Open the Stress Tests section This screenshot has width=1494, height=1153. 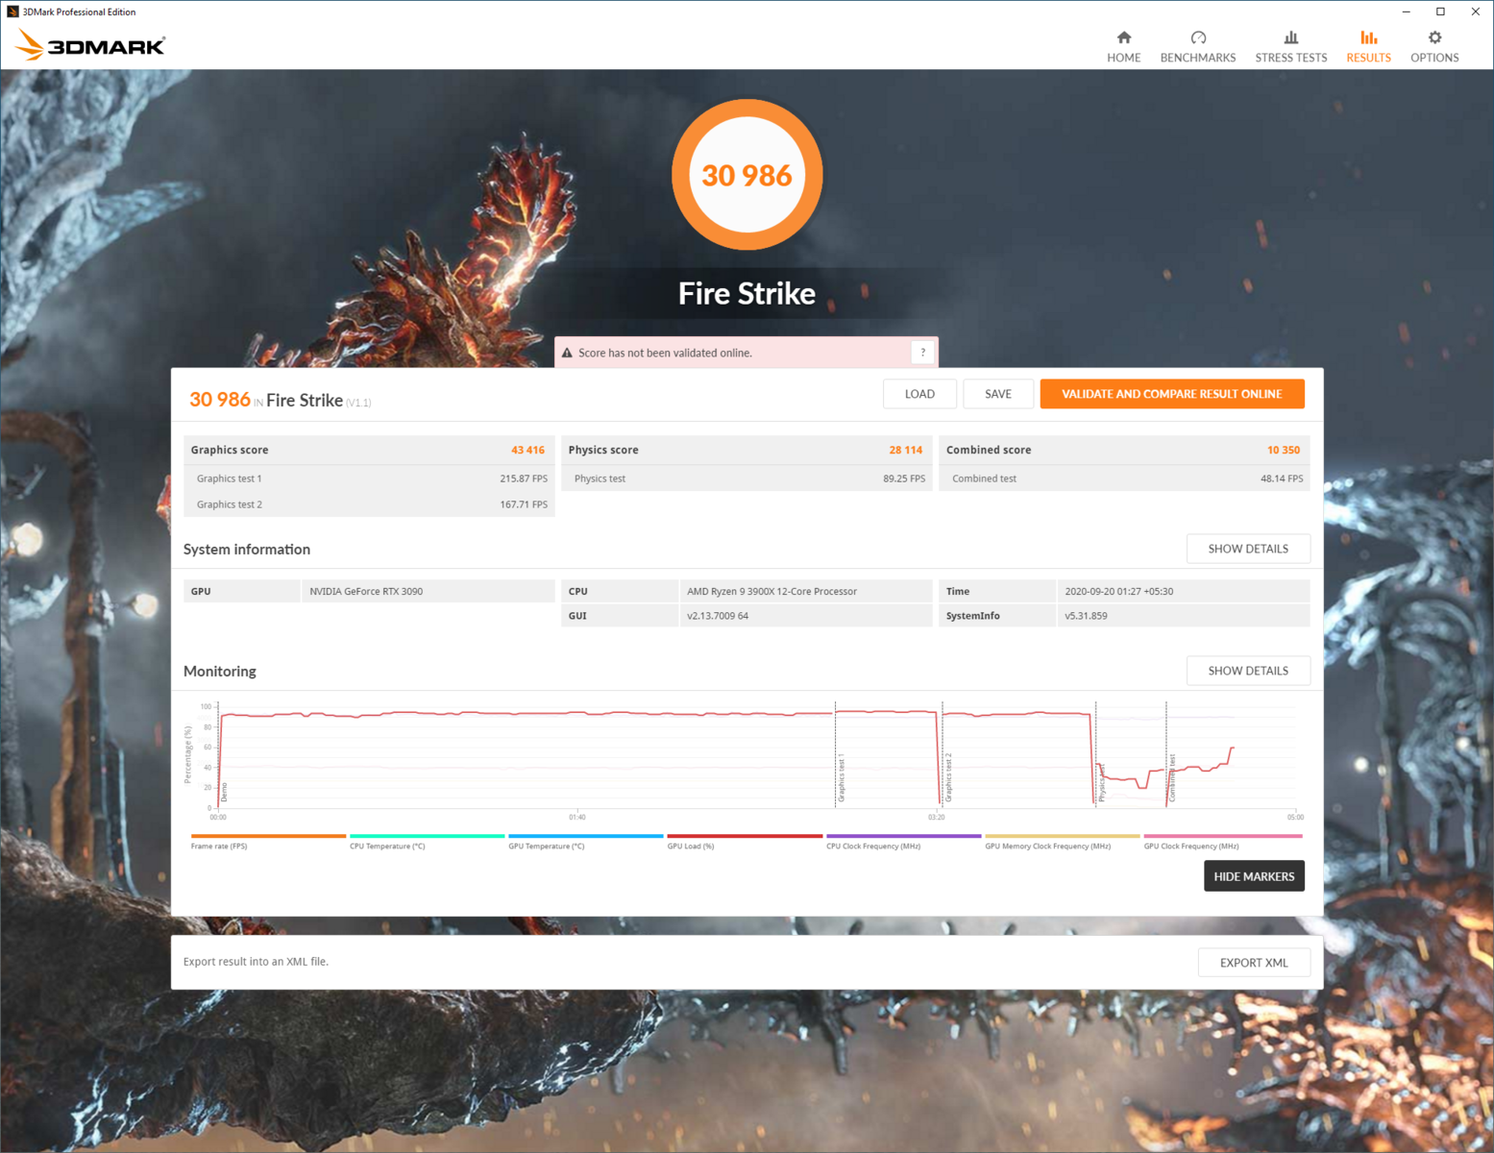coord(1290,46)
